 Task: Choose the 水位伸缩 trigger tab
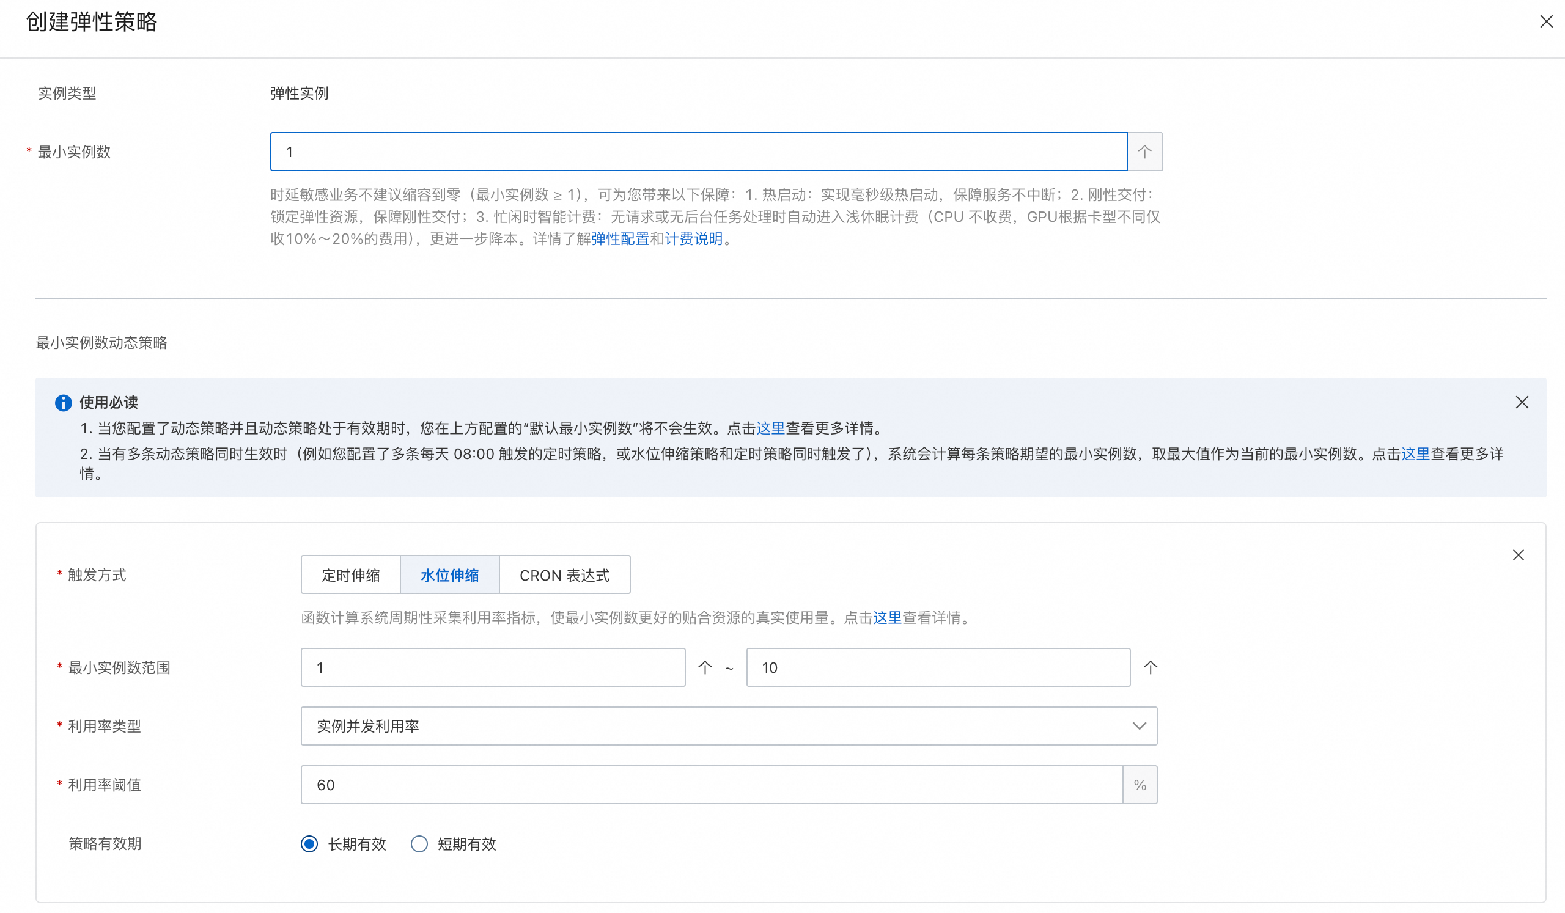click(x=449, y=575)
